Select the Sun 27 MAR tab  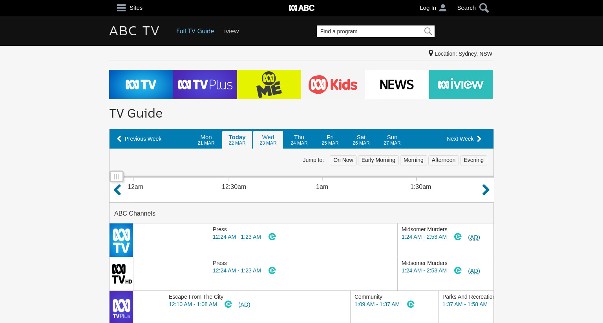[392, 140]
